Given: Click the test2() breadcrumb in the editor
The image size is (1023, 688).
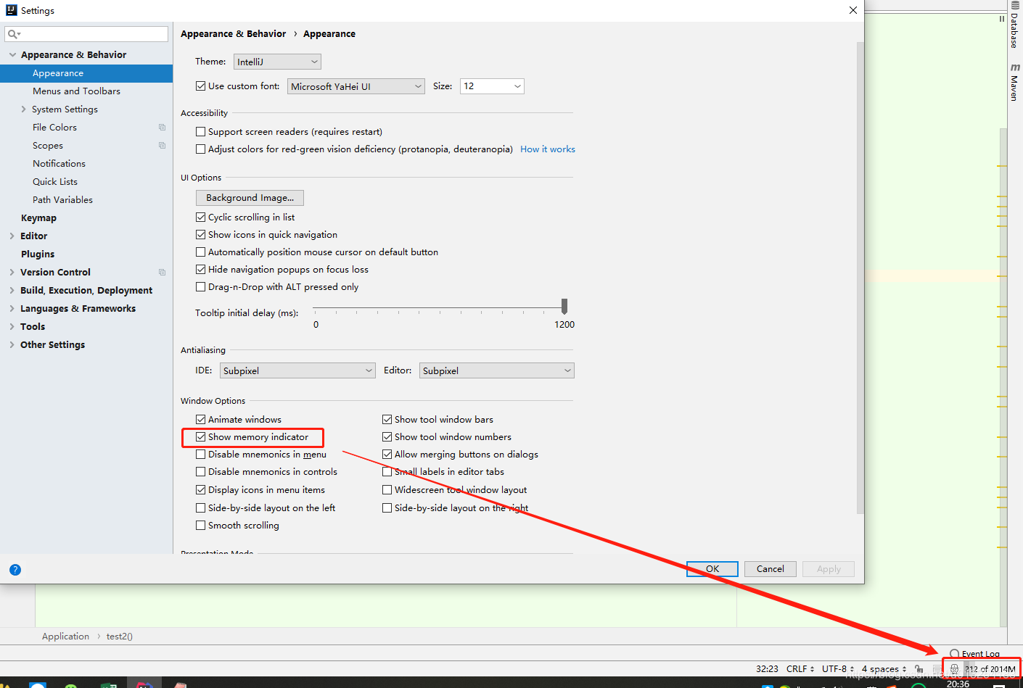Looking at the screenshot, I should [x=120, y=637].
